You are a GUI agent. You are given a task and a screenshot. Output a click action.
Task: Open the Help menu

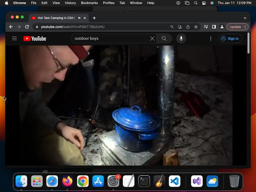point(150,3)
